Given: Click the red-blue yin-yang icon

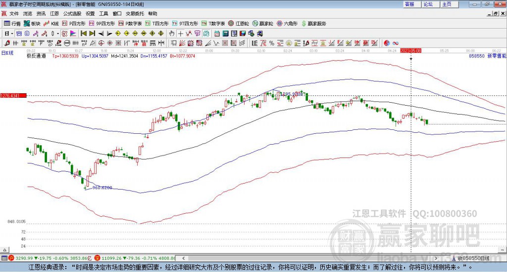Looking at the screenshot, I should click(x=387, y=43).
